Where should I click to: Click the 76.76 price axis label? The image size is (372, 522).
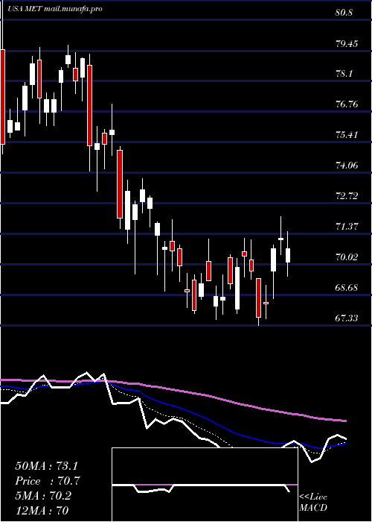(347, 104)
